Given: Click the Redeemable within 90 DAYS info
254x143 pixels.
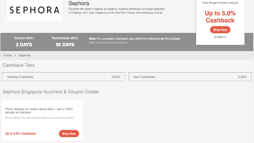Looking at the screenshot, I should click(x=65, y=42).
